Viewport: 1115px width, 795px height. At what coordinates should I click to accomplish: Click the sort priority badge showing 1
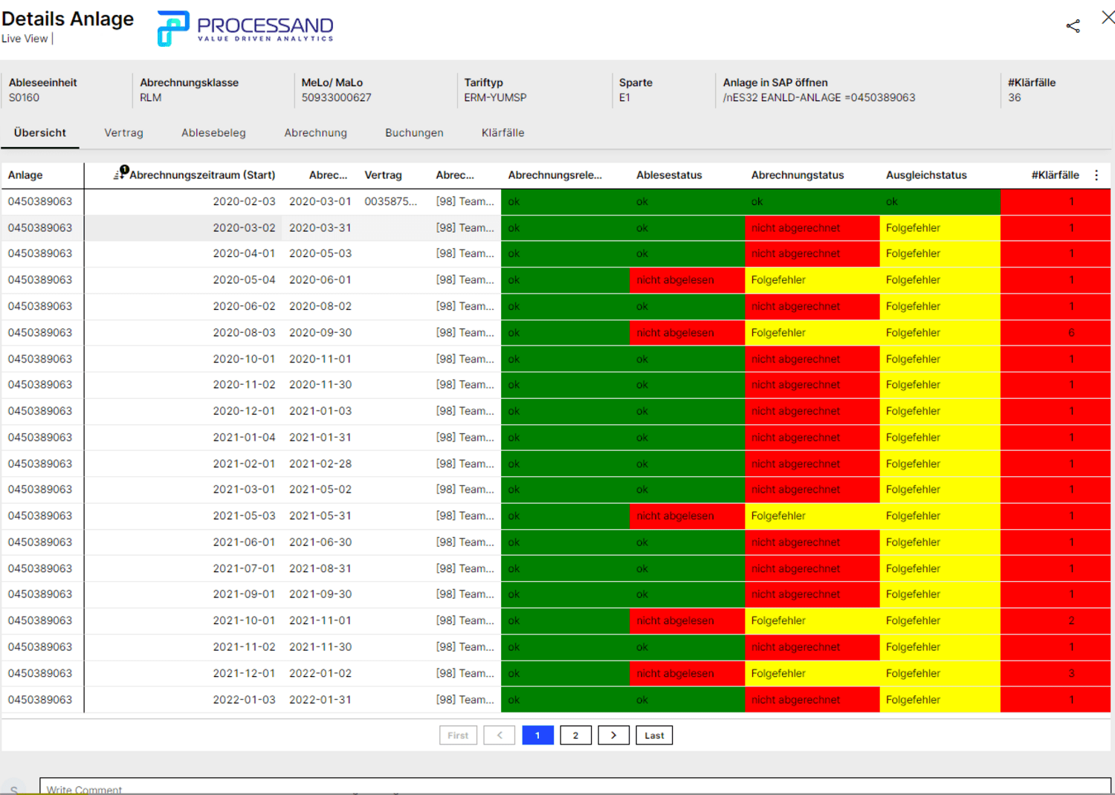point(124,169)
